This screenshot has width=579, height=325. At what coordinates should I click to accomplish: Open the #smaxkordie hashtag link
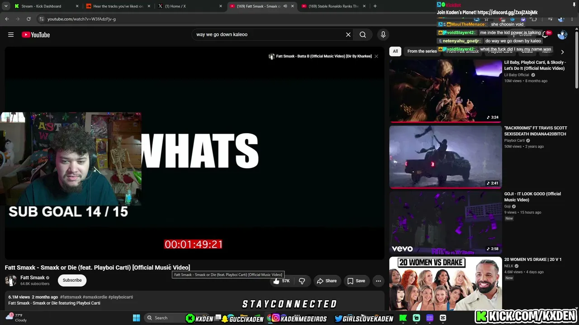(94, 297)
